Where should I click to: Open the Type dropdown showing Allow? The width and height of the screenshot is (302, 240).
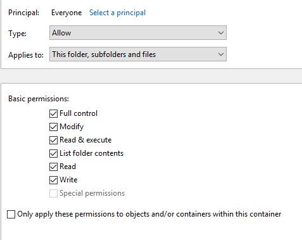pyautogui.click(x=138, y=33)
